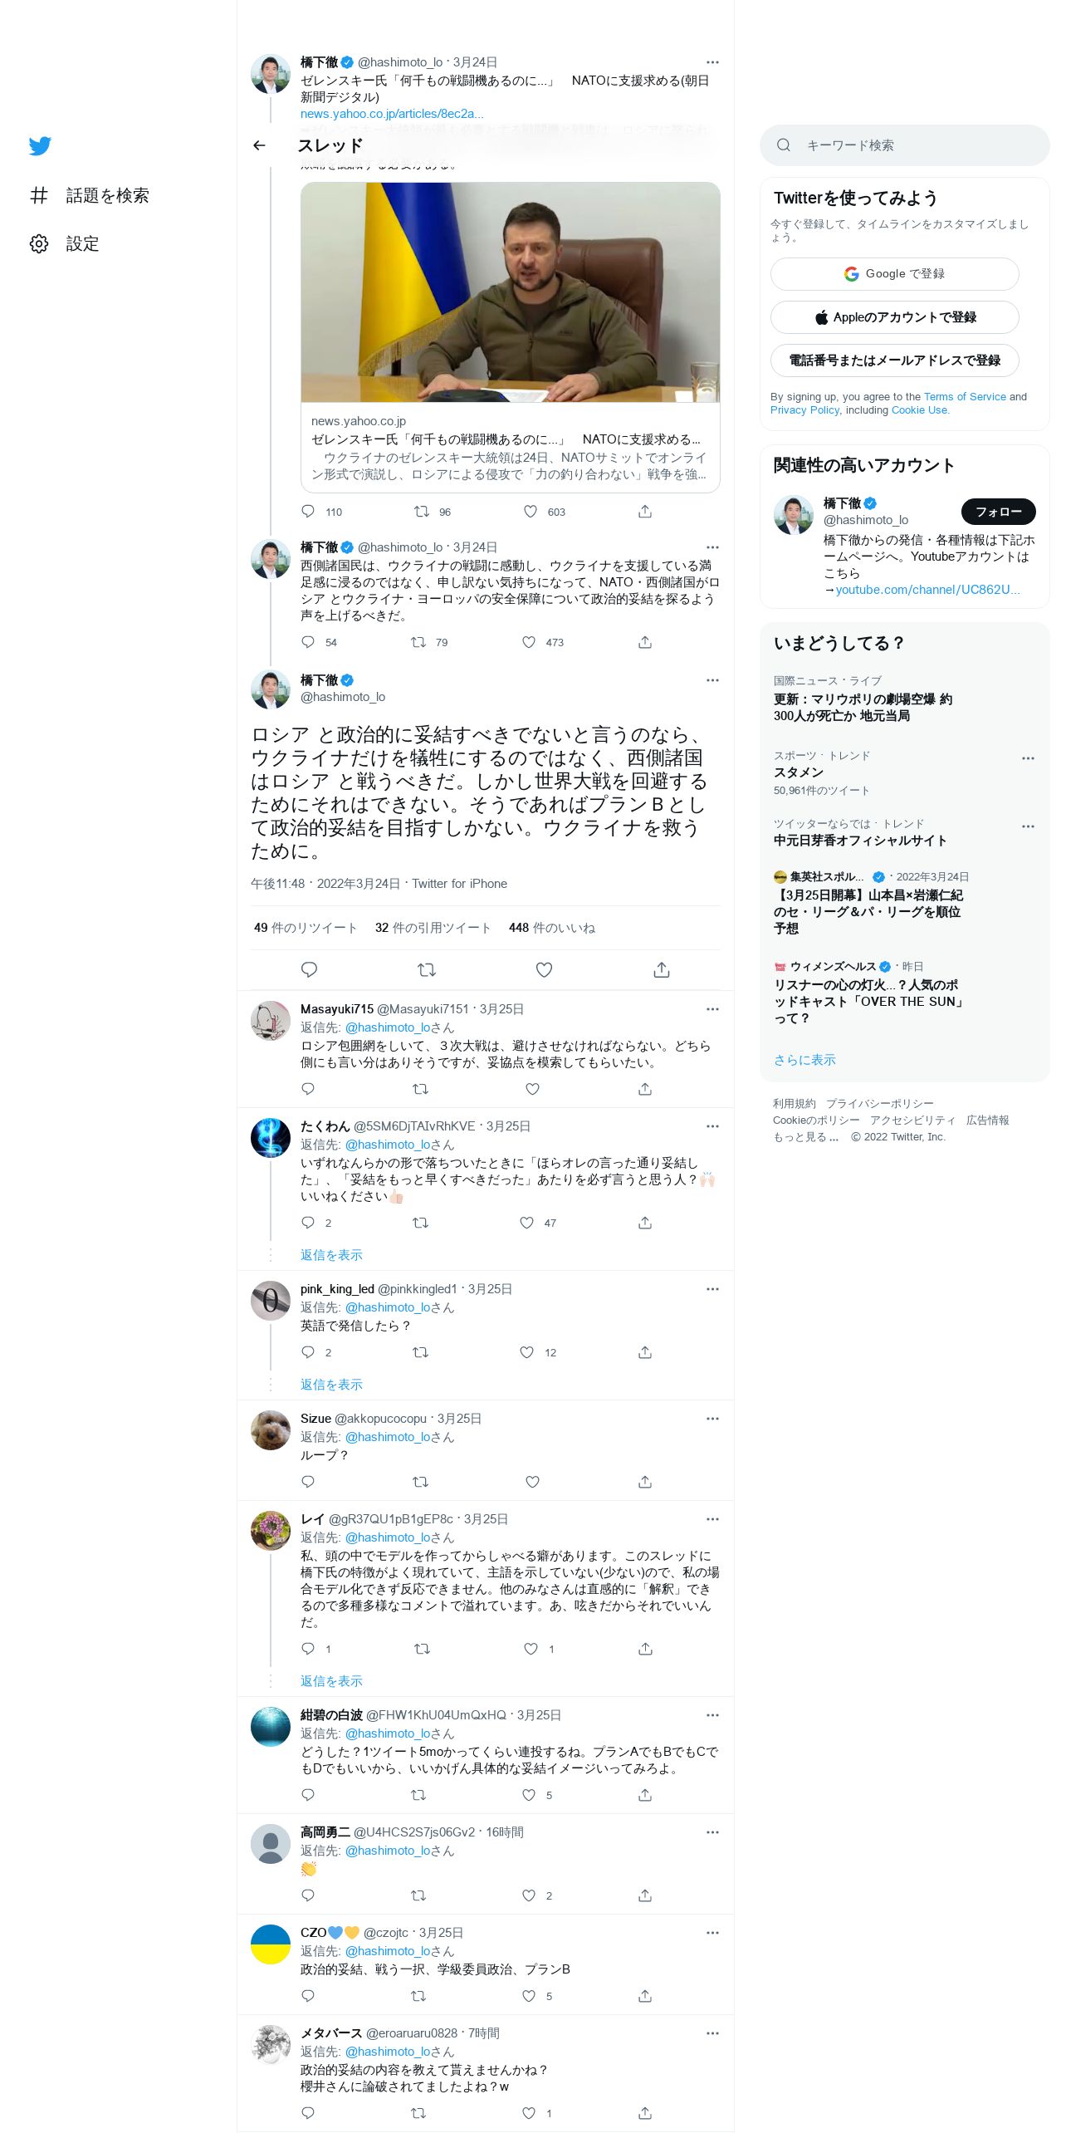Image resolution: width=1066 pixels, height=2133 pixels.
Task: Sign up with Google button
Action: click(x=895, y=274)
